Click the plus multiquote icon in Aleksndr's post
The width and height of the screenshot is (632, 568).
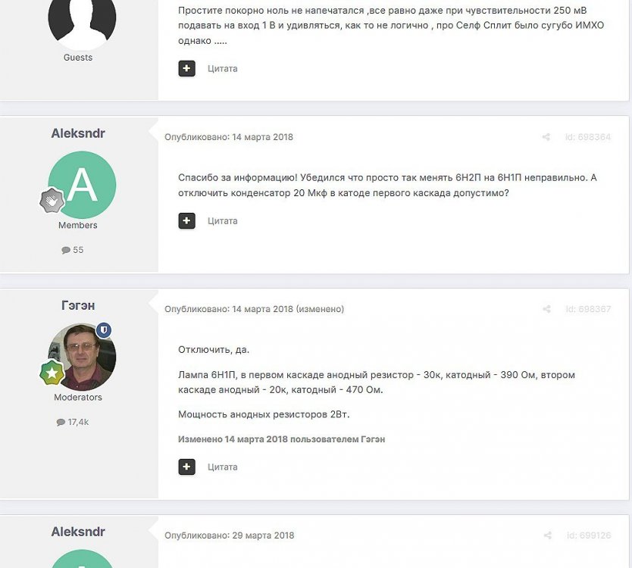click(x=186, y=220)
